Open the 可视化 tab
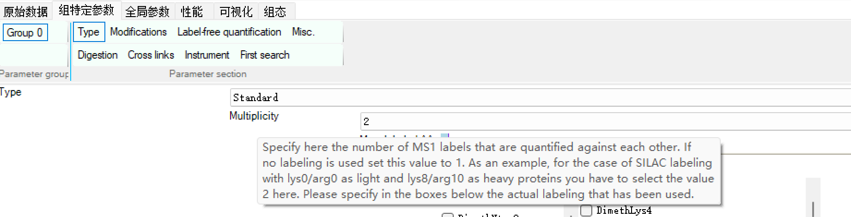 click(x=236, y=11)
